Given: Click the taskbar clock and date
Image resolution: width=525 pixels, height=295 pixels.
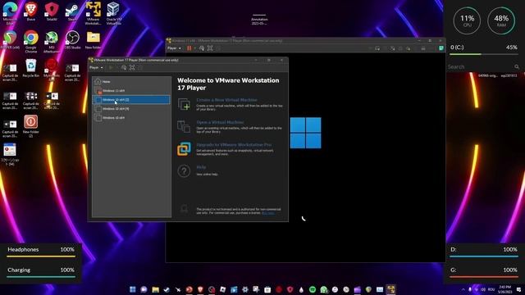Looking at the screenshot, I should tap(504, 289).
